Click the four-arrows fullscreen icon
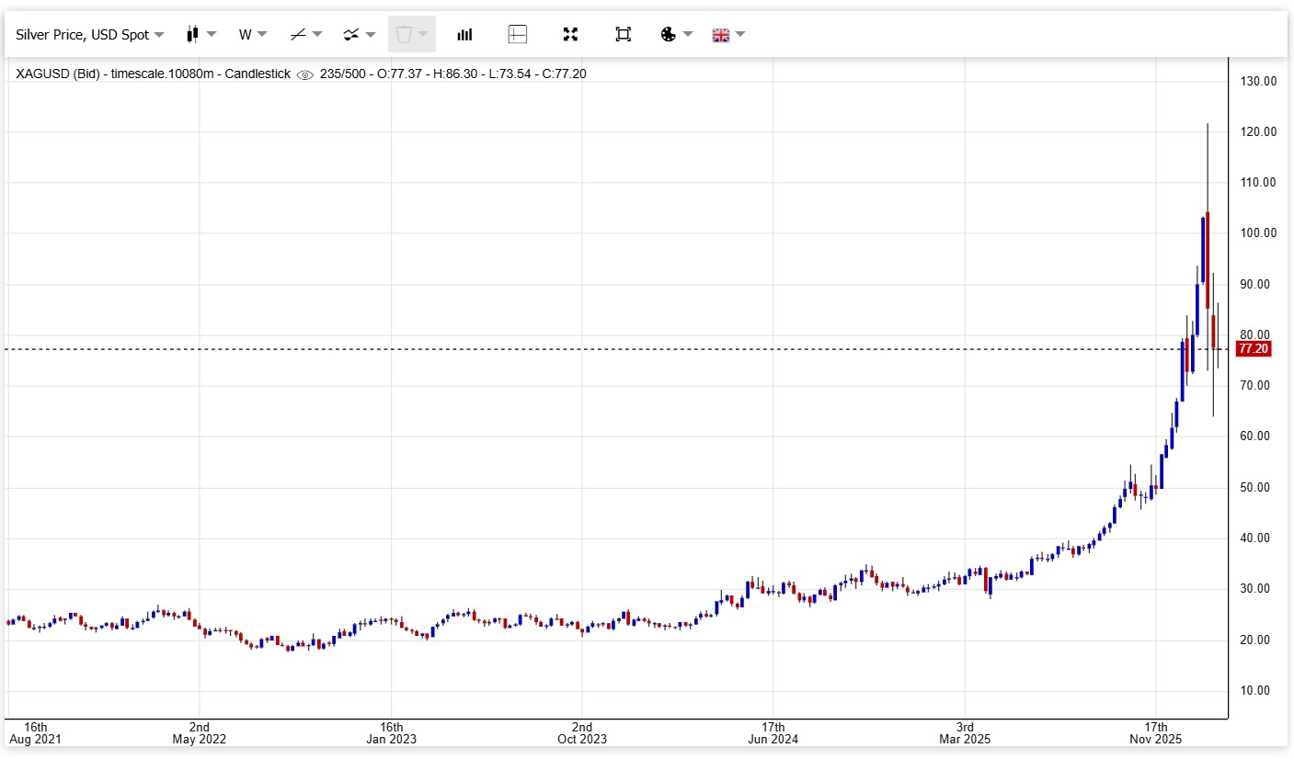Screen dimensions: 1294x759 point(570,35)
